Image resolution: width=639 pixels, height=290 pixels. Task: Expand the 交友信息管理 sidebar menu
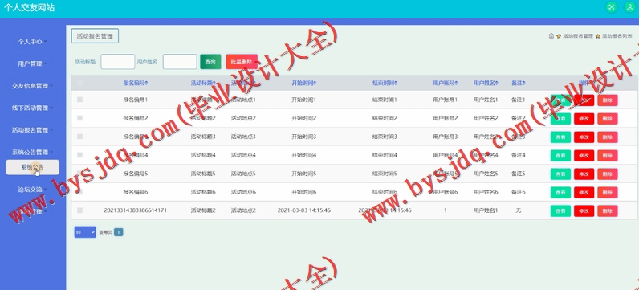[x=33, y=86]
